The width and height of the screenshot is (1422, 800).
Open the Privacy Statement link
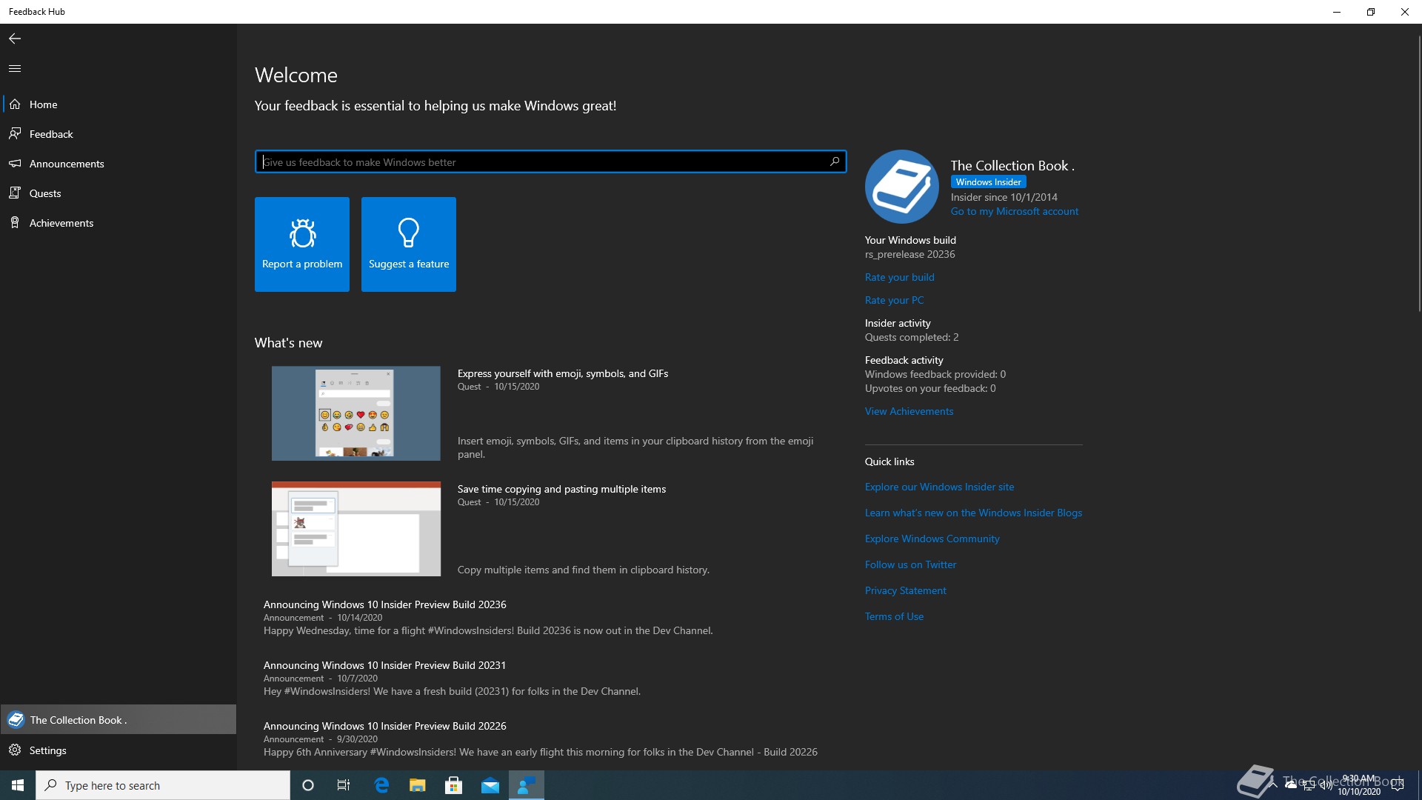[905, 590]
